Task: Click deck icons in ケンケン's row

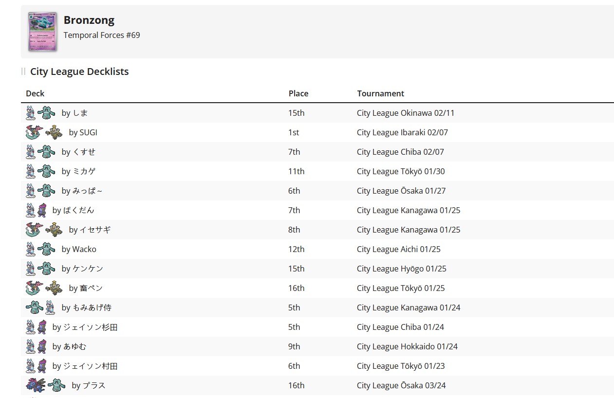Action: pos(40,269)
